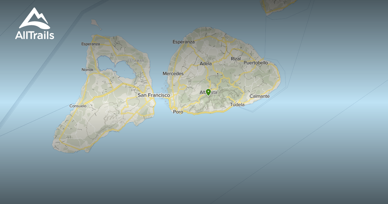Click the Adela map label
This screenshot has width=388, height=204.
pyautogui.click(x=206, y=63)
